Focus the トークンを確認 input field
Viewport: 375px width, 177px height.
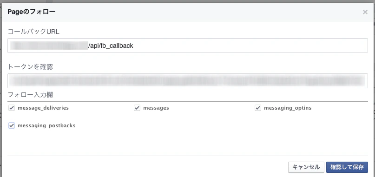click(188, 81)
